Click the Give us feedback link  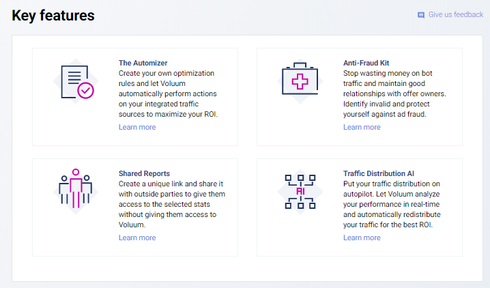455,14
